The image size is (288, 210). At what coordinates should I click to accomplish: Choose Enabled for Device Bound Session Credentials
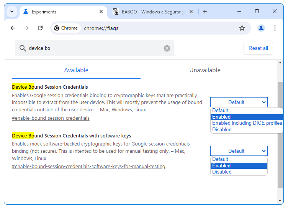(247, 117)
